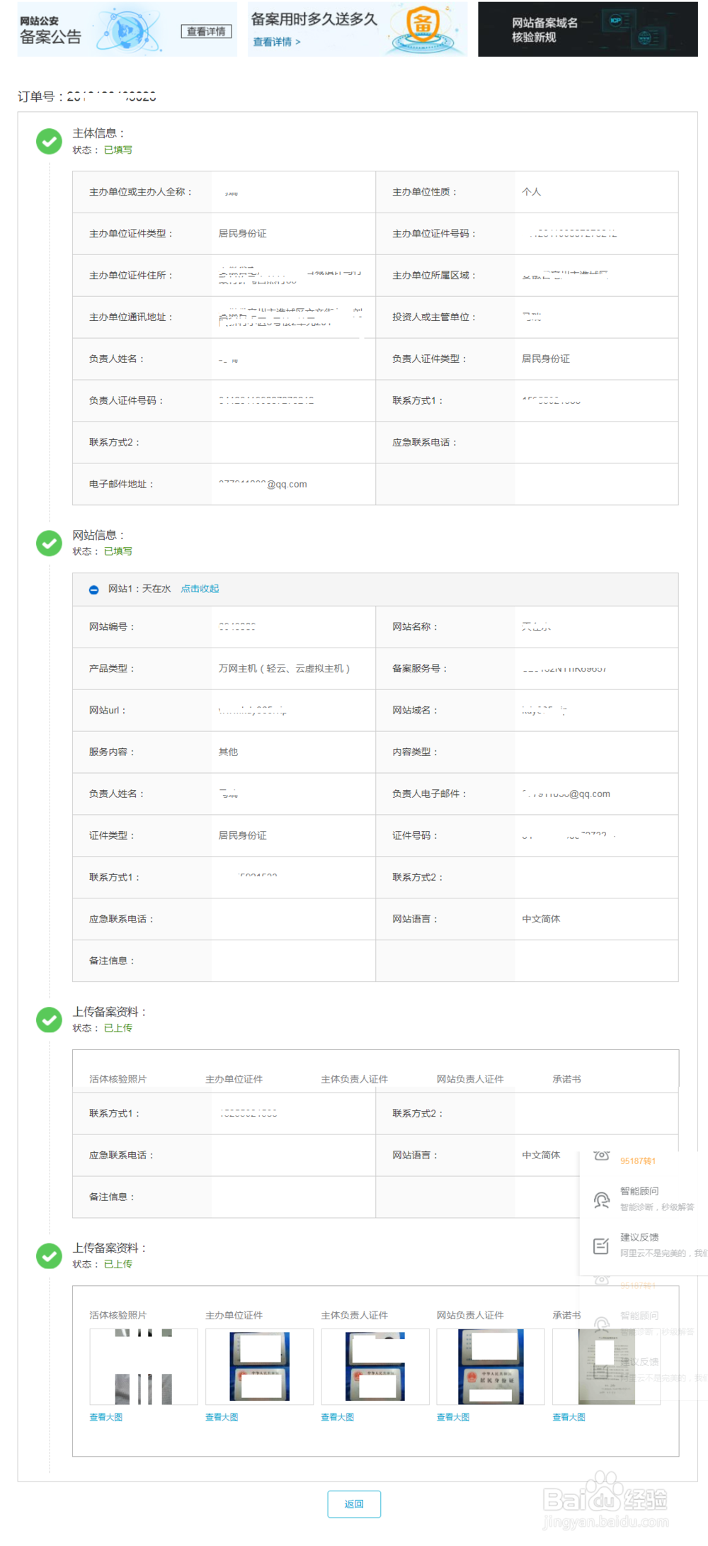Click 查看大图 under 承诺书

click(x=569, y=1417)
